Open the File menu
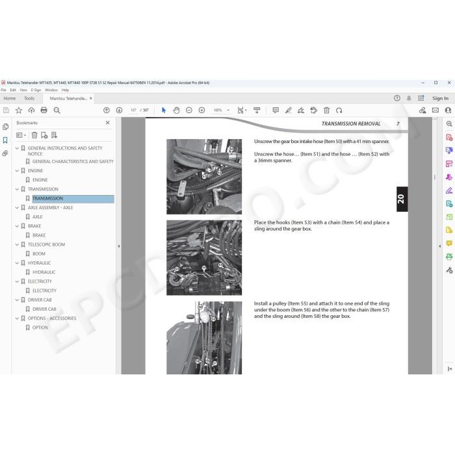The image size is (455, 455). (x=3, y=90)
